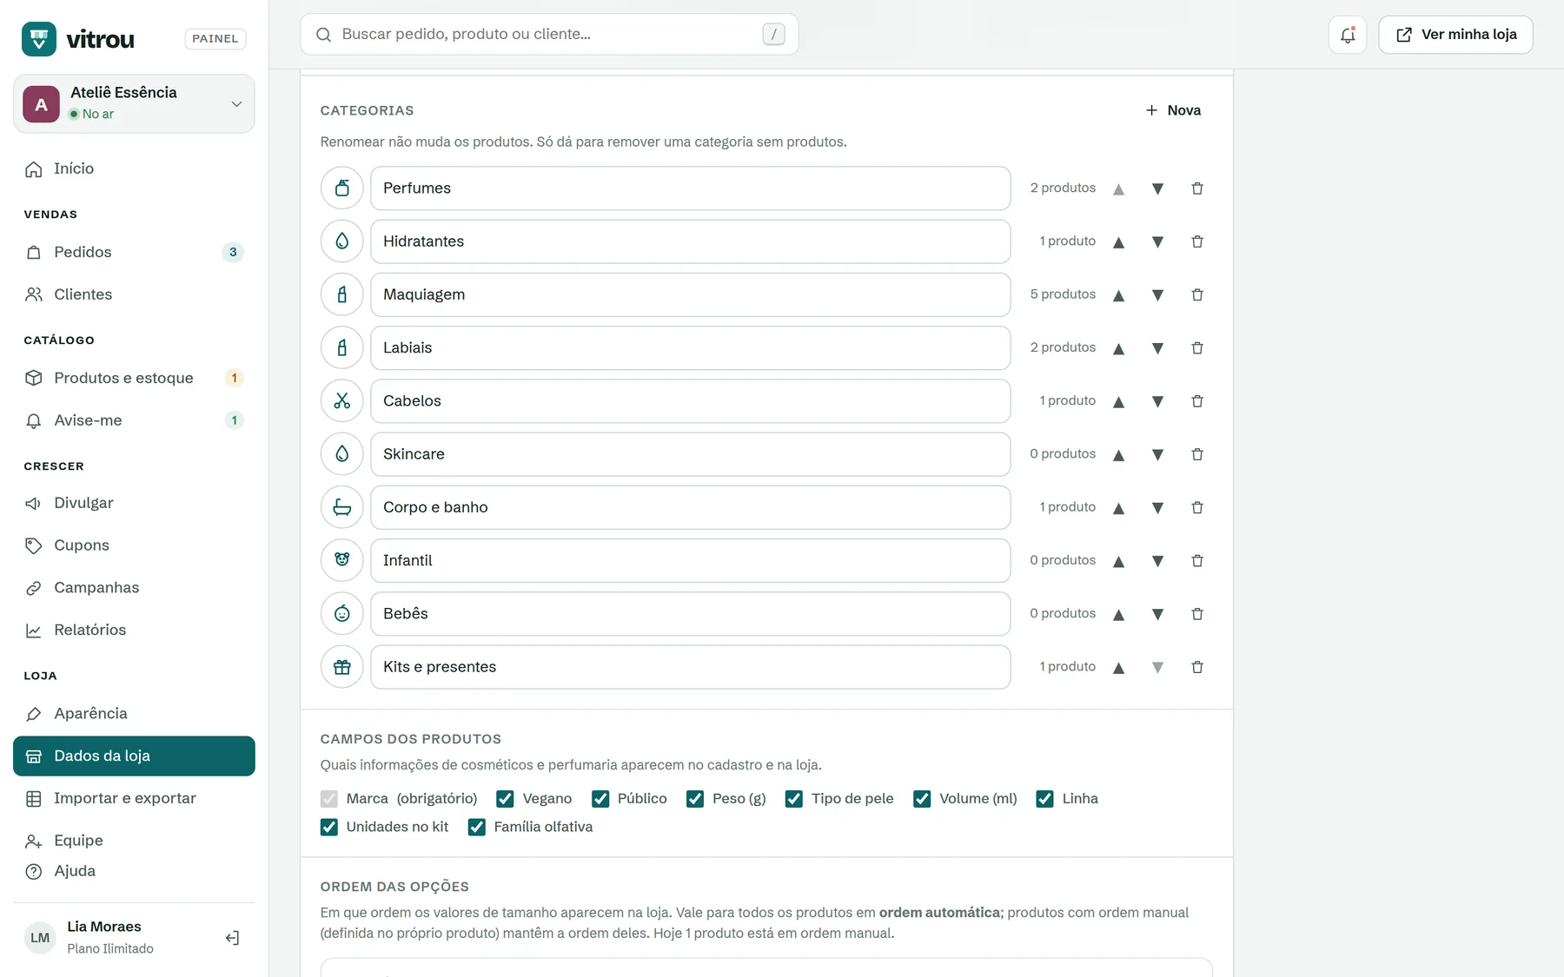Click the Vitrou logo

[x=78, y=39]
